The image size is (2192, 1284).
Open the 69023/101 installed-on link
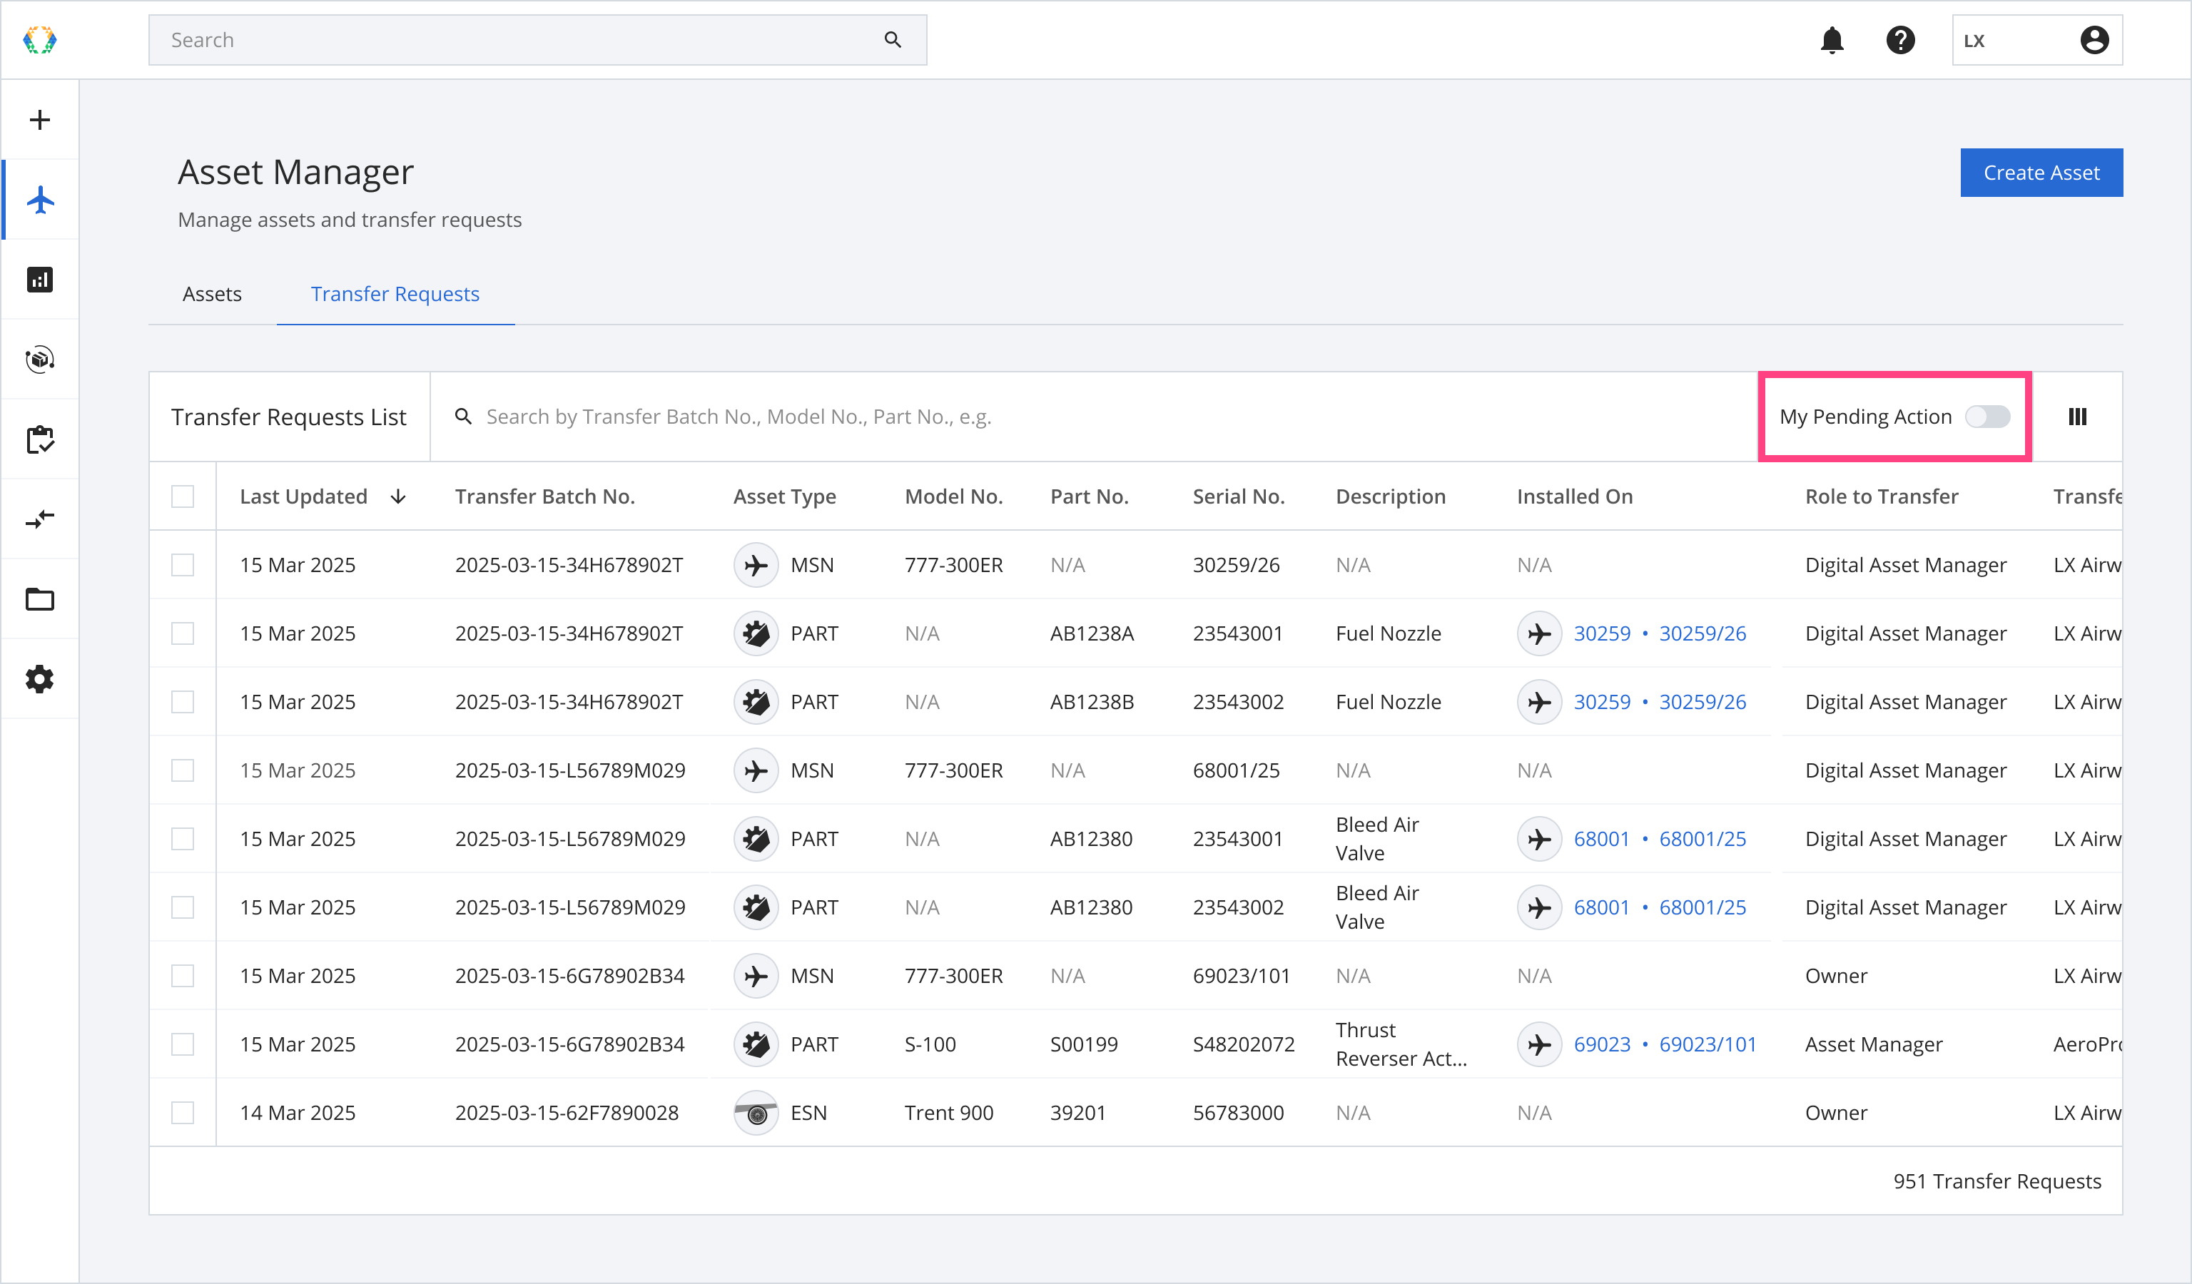1708,1044
